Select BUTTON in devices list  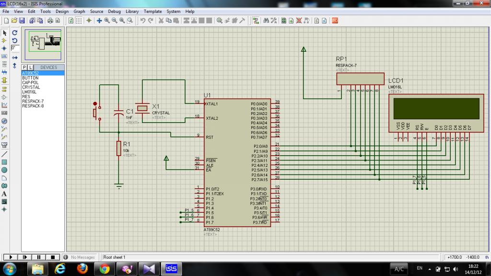pyautogui.click(x=43, y=78)
